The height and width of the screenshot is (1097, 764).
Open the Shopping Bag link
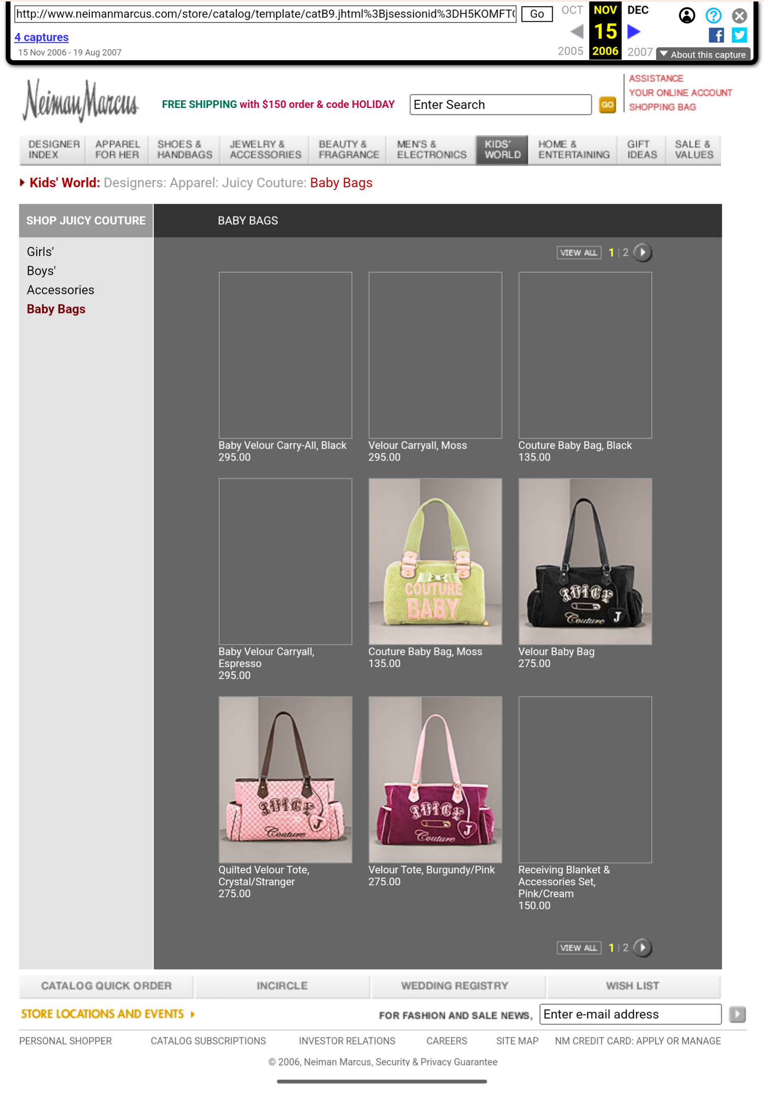pos(662,107)
